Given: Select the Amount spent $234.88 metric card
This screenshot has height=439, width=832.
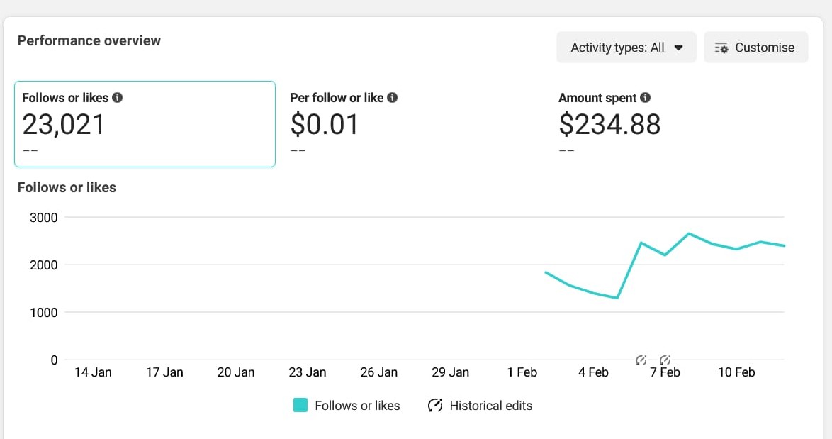Looking at the screenshot, I should tap(680, 124).
